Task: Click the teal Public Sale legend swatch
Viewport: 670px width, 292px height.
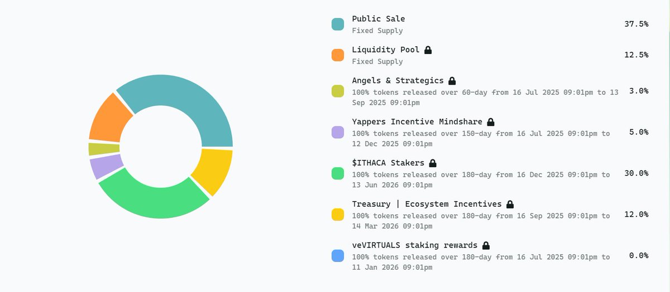Action: tap(338, 24)
